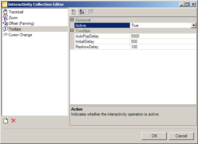Click the Cursor Change mouse icon

(5, 35)
